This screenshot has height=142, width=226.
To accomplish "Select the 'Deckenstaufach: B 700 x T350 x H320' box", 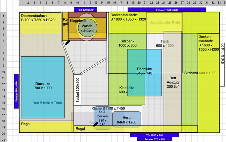I will tap(40, 23).
